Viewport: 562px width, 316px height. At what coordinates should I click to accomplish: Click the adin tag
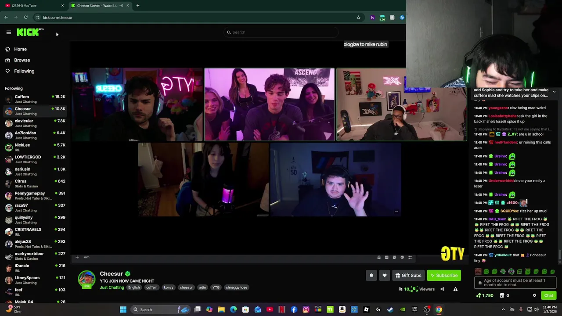(x=202, y=287)
